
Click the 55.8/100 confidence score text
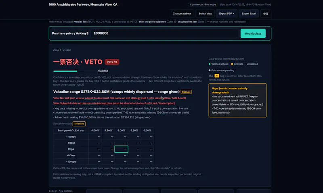(x=103, y=71)
